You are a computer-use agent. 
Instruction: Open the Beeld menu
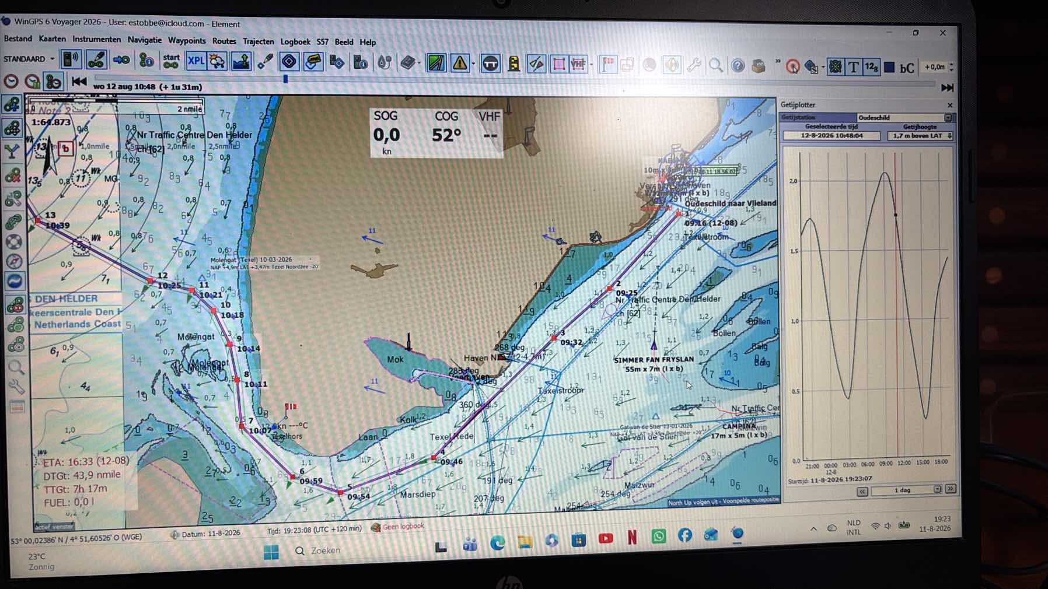click(x=344, y=42)
